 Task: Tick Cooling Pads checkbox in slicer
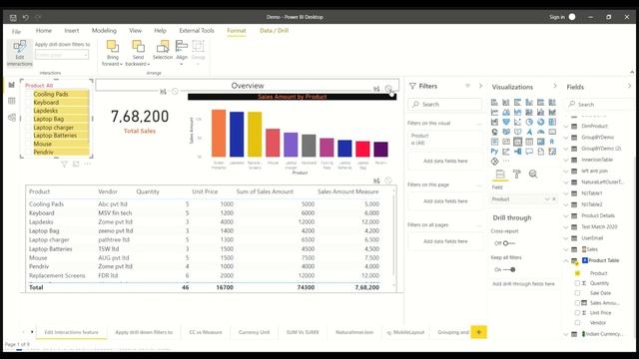coord(29,94)
